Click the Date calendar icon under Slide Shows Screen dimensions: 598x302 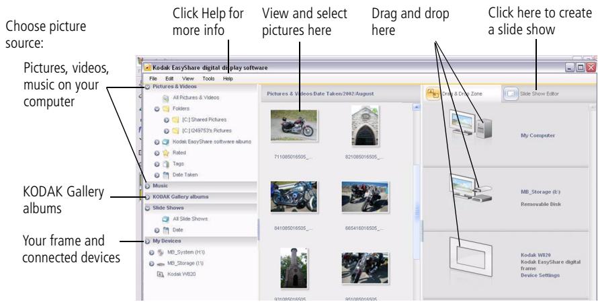coord(165,230)
